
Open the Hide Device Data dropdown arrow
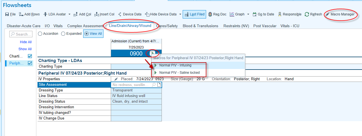pyautogui.click(x=180, y=14)
